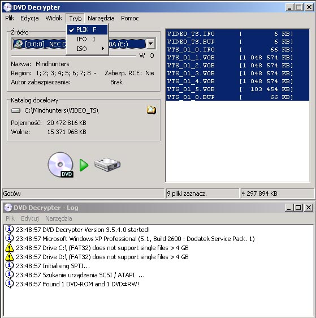The image size is (316, 318).
Task: Click the hard drive destination icon
Action: coord(107,165)
